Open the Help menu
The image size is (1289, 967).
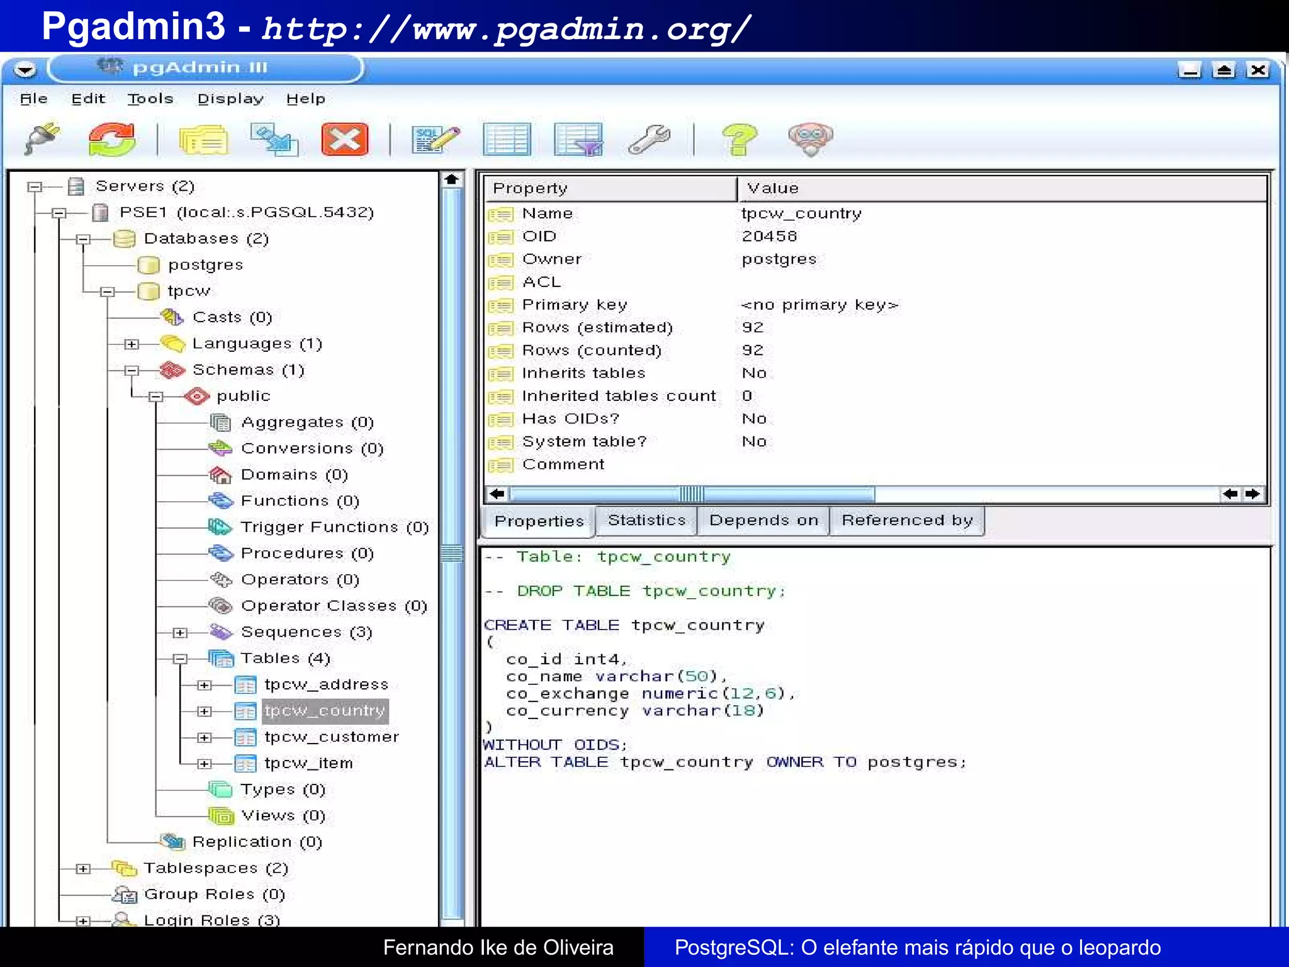pos(306,99)
